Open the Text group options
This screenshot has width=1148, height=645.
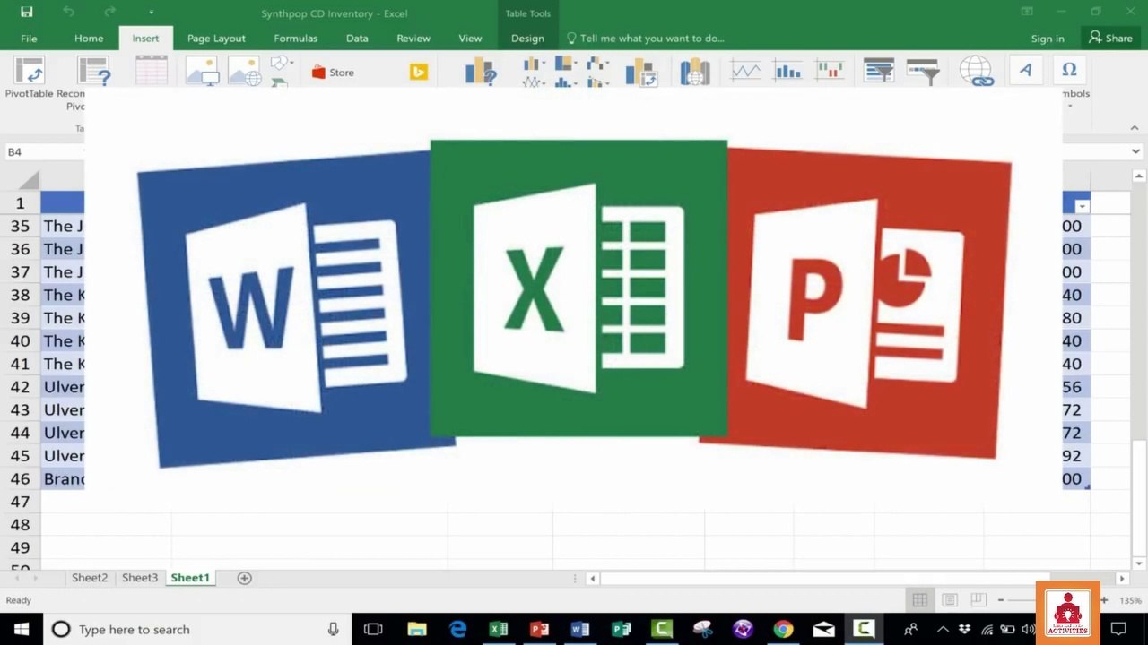[x=1025, y=72]
